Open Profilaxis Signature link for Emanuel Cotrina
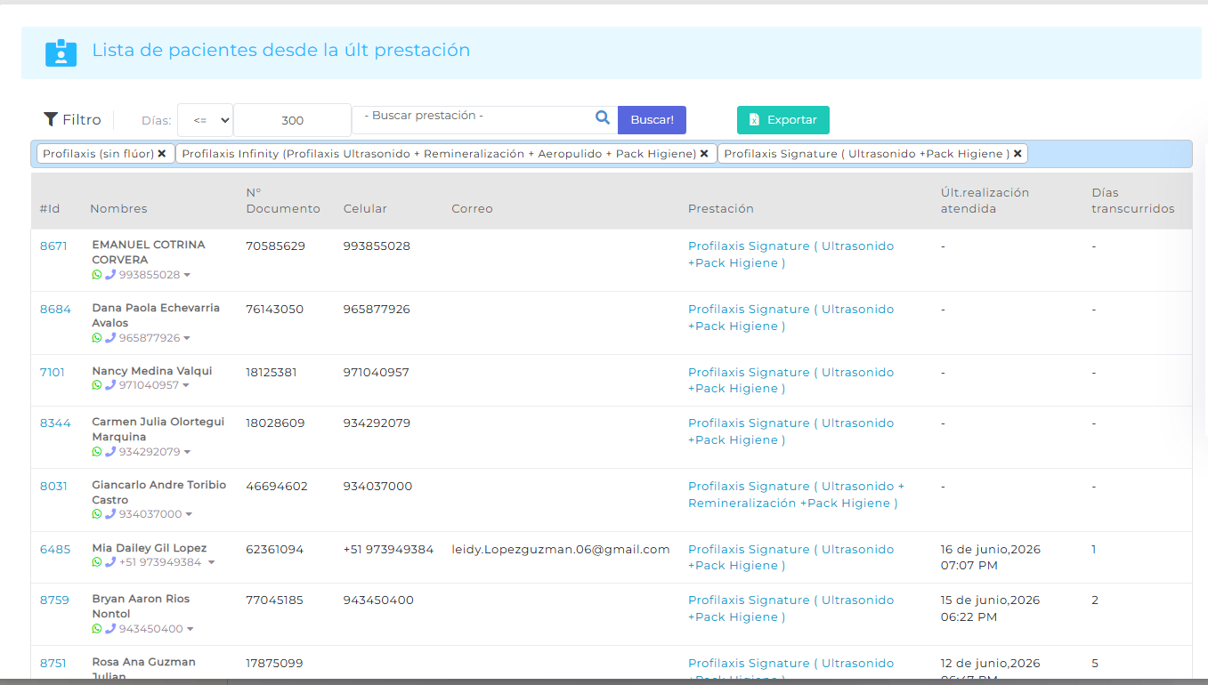Viewport: 1208px width, 685px height. pyautogui.click(x=790, y=254)
